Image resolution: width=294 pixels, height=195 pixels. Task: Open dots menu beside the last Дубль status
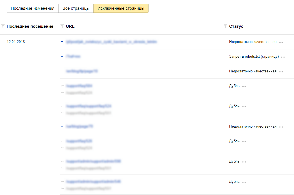(244, 182)
